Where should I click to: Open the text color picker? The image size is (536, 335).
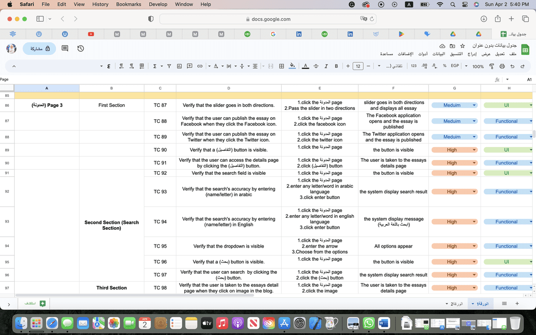(x=306, y=66)
